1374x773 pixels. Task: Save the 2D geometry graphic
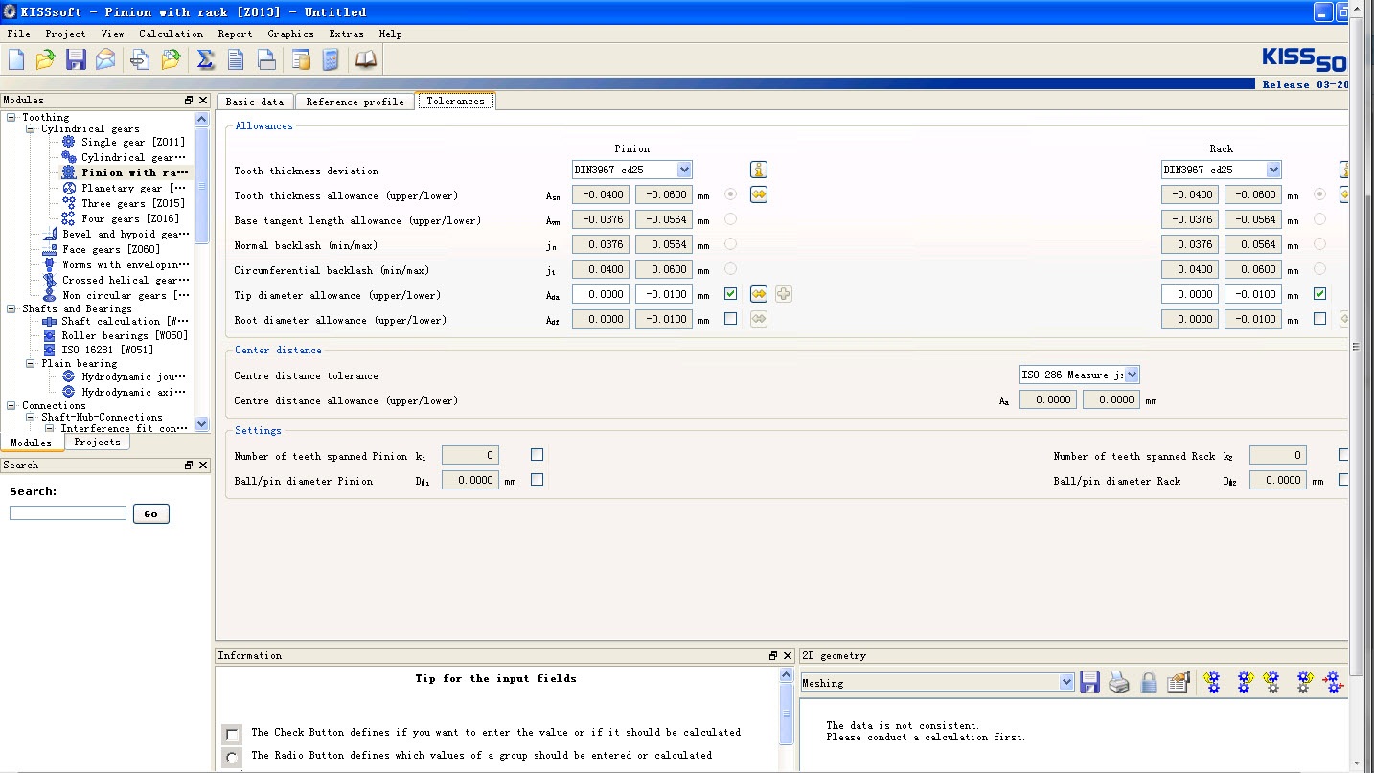coord(1089,682)
